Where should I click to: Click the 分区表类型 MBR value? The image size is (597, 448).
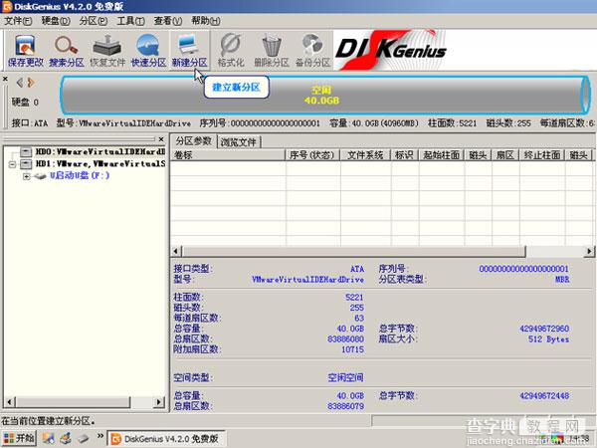[x=562, y=279]
